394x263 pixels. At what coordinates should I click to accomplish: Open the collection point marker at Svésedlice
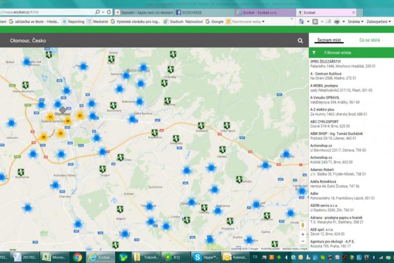(x=154, y=132)
